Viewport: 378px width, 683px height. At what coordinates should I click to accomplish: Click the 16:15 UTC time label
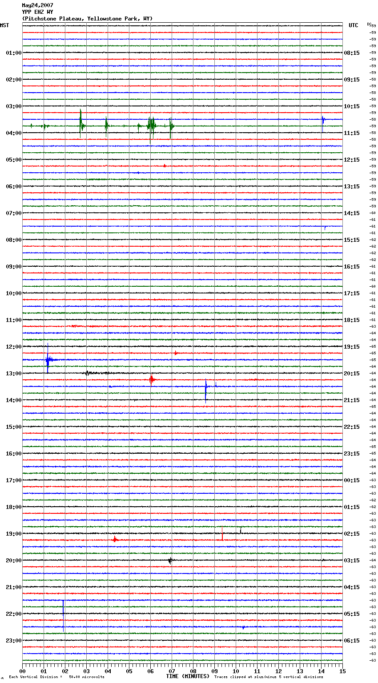pyautogui.click(x=352, y=267)
